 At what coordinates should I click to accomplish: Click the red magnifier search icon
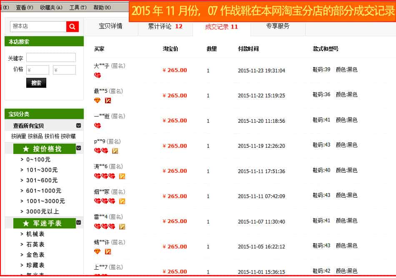click(72, 27)
